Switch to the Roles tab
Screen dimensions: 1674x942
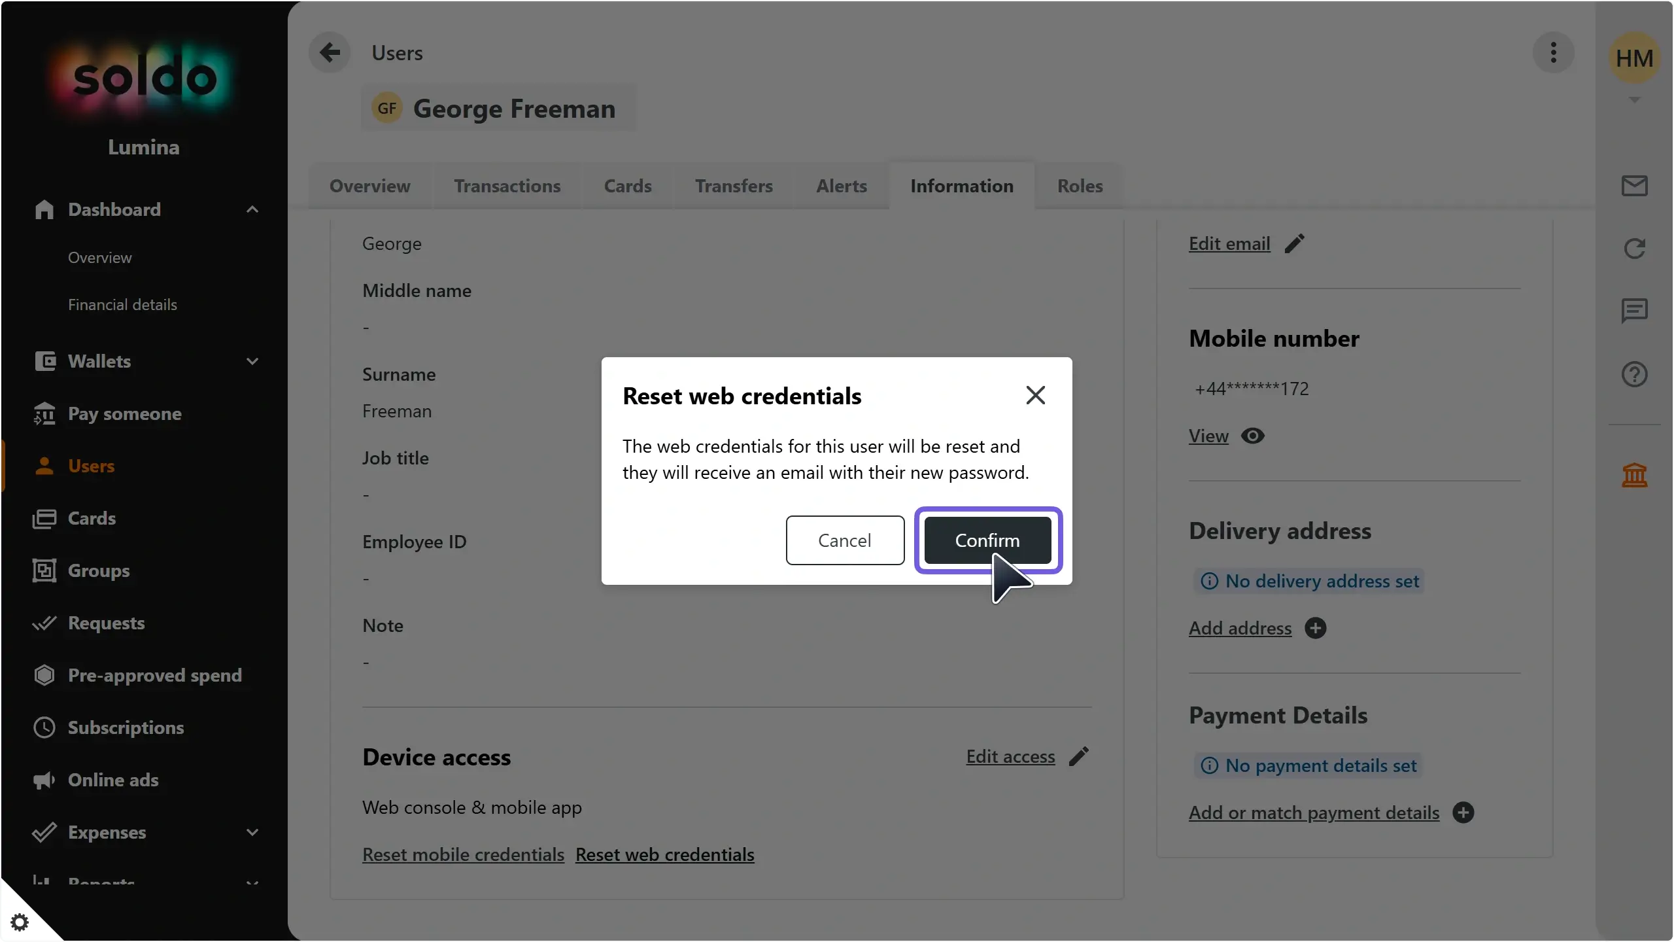pyautogui.click(x=1080, y=186)
